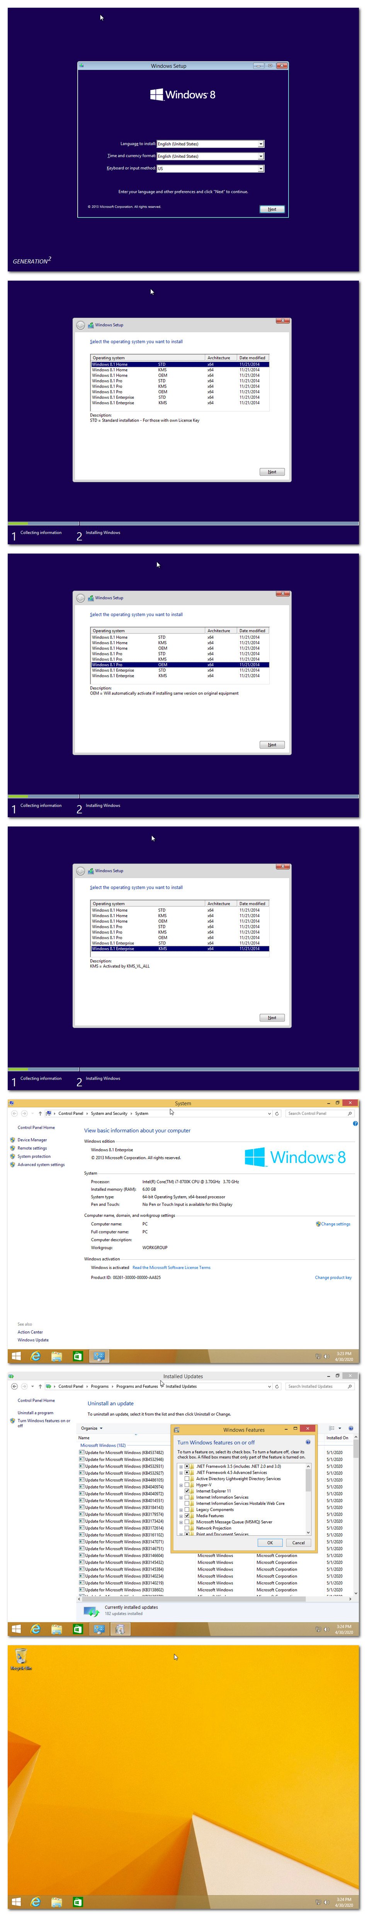Expand the .NET Framework 3.5 node
The width and height of the screenshot is (367, 1917).
click(180, 1466)
